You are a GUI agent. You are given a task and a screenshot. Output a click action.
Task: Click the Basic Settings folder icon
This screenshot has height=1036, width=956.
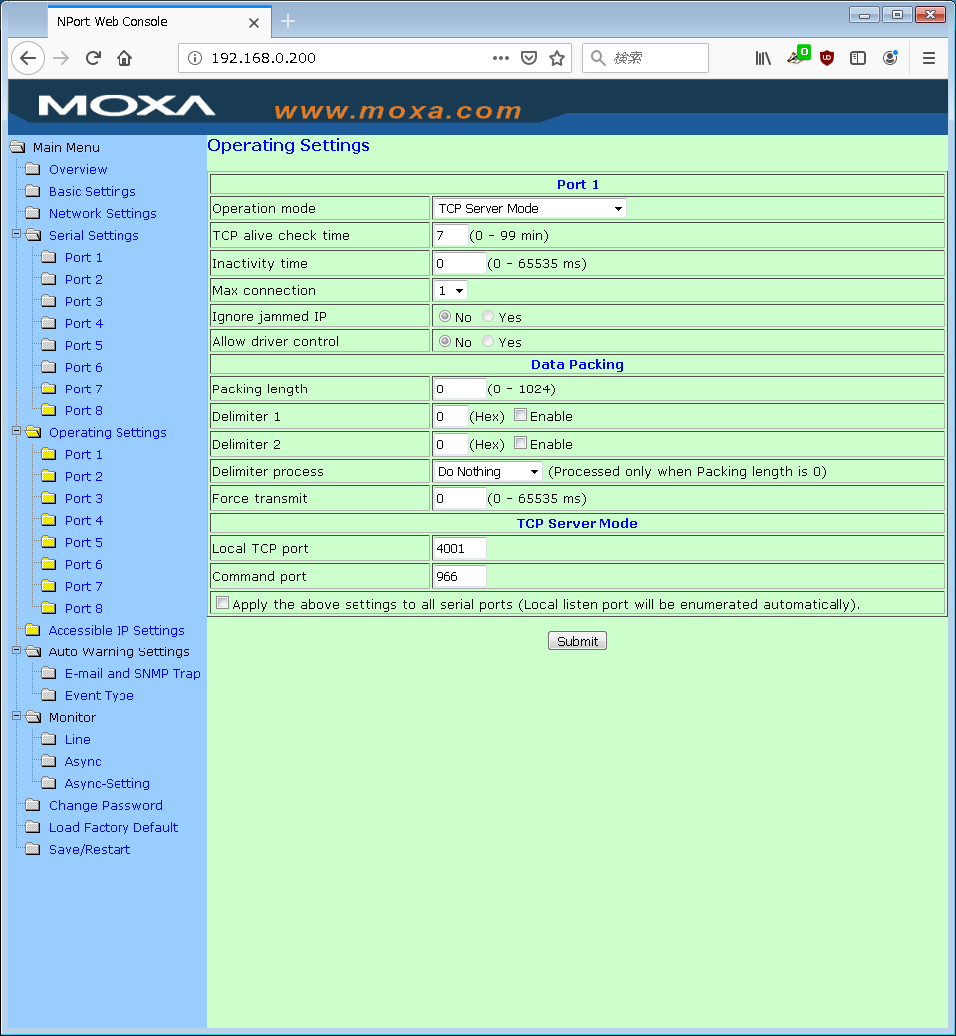coord(33,191)
